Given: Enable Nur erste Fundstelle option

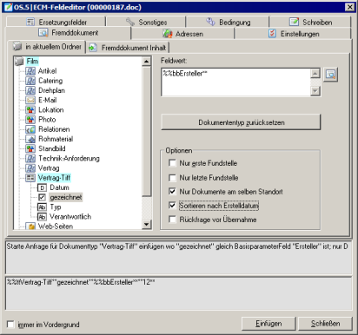Looking at the screenshot, I should [x=172, y=163].
